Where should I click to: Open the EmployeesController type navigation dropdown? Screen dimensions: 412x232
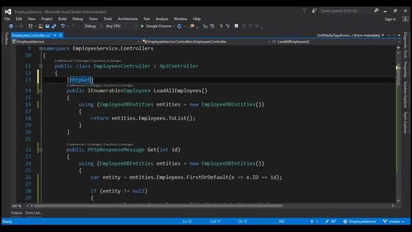click(268, 42)
